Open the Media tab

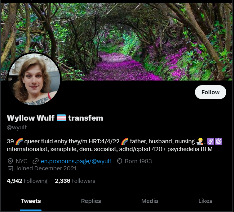[x=149, y=201]
